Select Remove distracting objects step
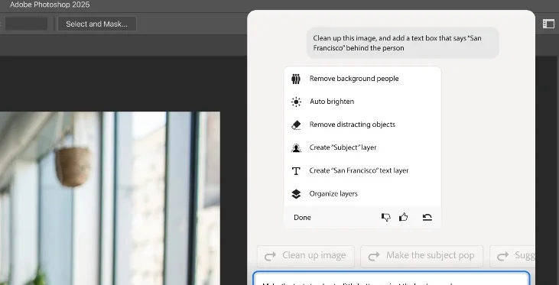The height and width of the screenshot is (285, 559). (362, 125)
